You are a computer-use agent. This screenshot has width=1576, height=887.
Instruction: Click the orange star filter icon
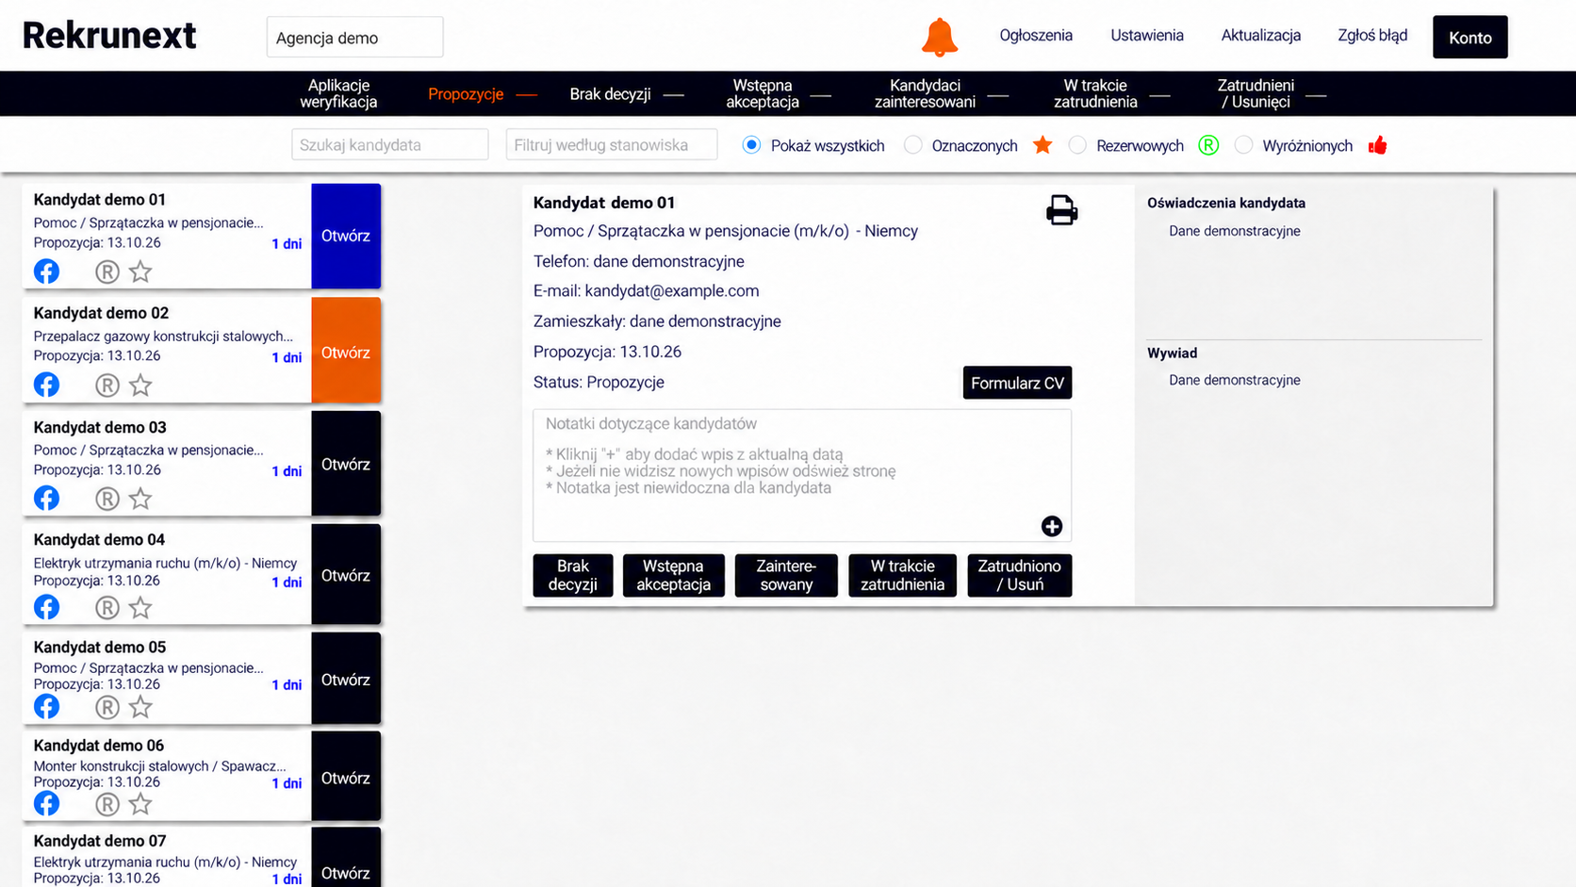[1042, 144]
